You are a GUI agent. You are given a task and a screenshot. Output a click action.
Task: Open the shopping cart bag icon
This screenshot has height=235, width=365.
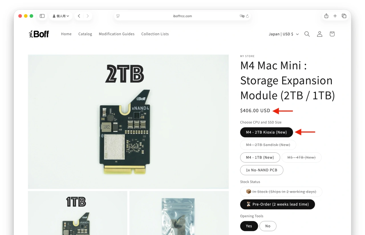click(x=332, y=34)
